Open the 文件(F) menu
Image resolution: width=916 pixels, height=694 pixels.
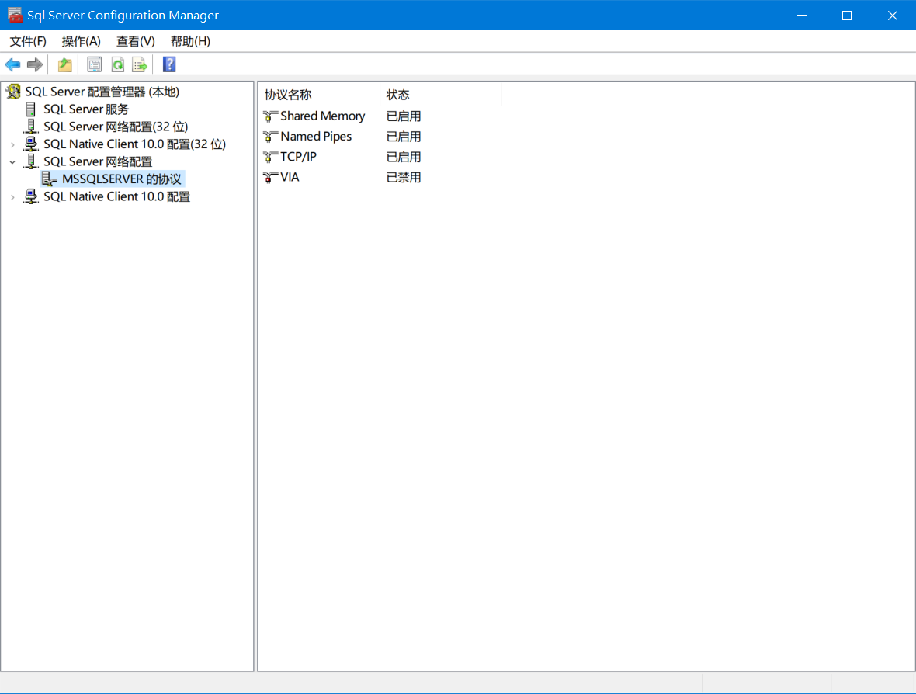tap(28, 41)
